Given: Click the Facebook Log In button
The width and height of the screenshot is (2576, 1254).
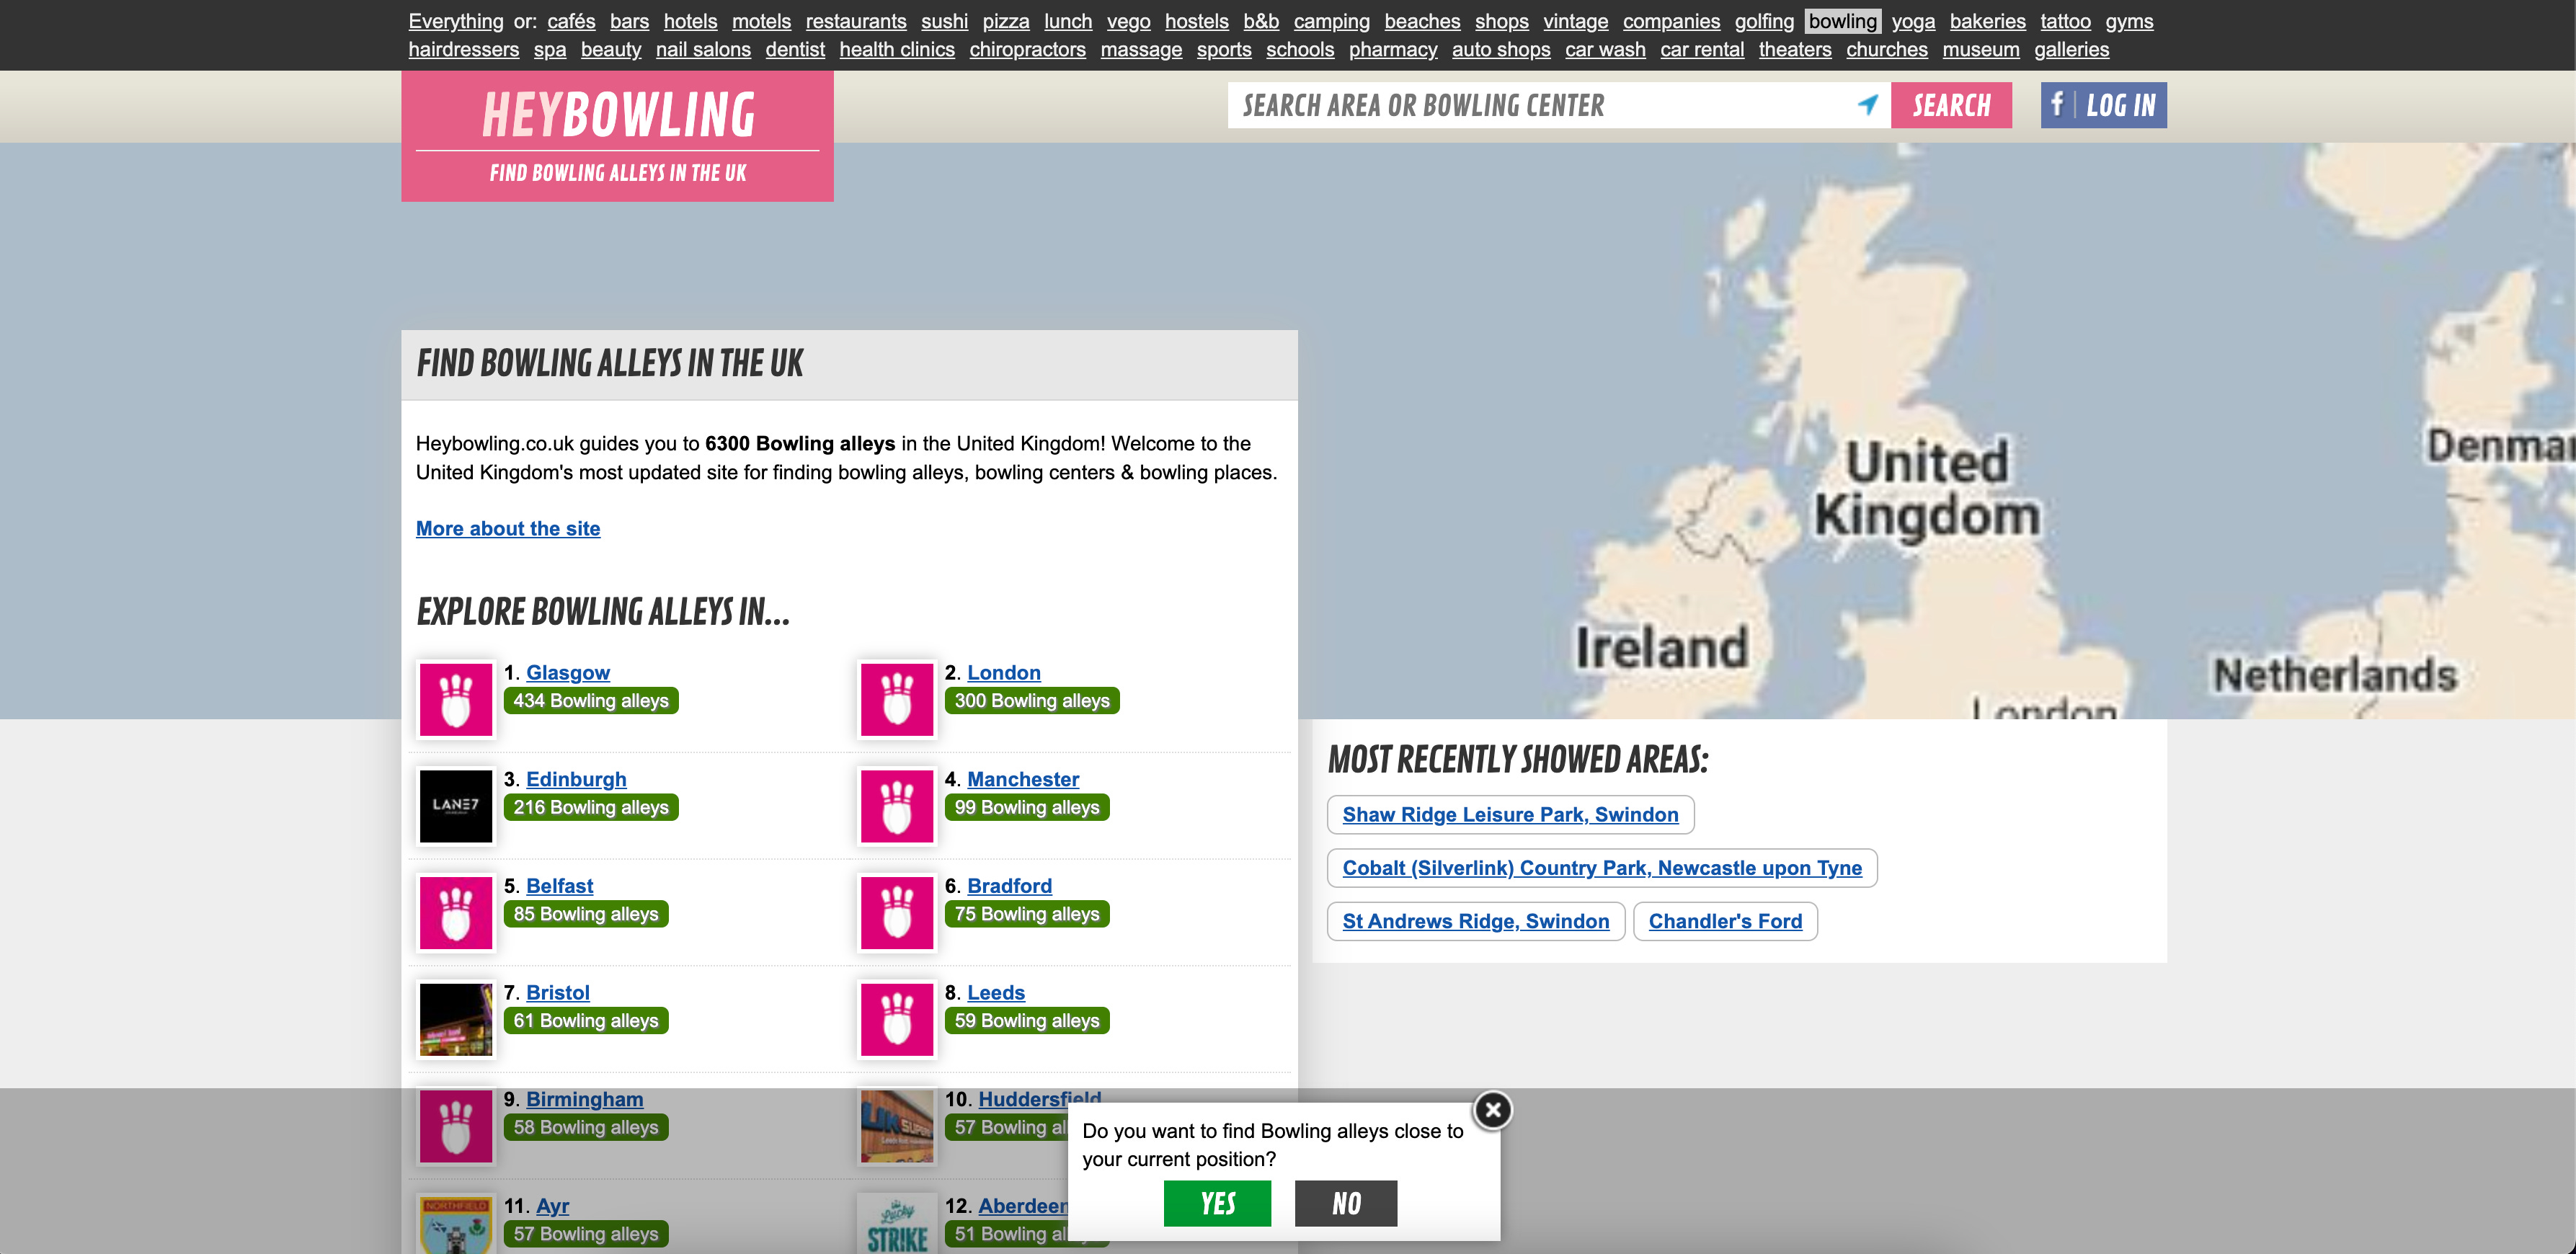Looking at the screenshot, I should (2103, 105).
